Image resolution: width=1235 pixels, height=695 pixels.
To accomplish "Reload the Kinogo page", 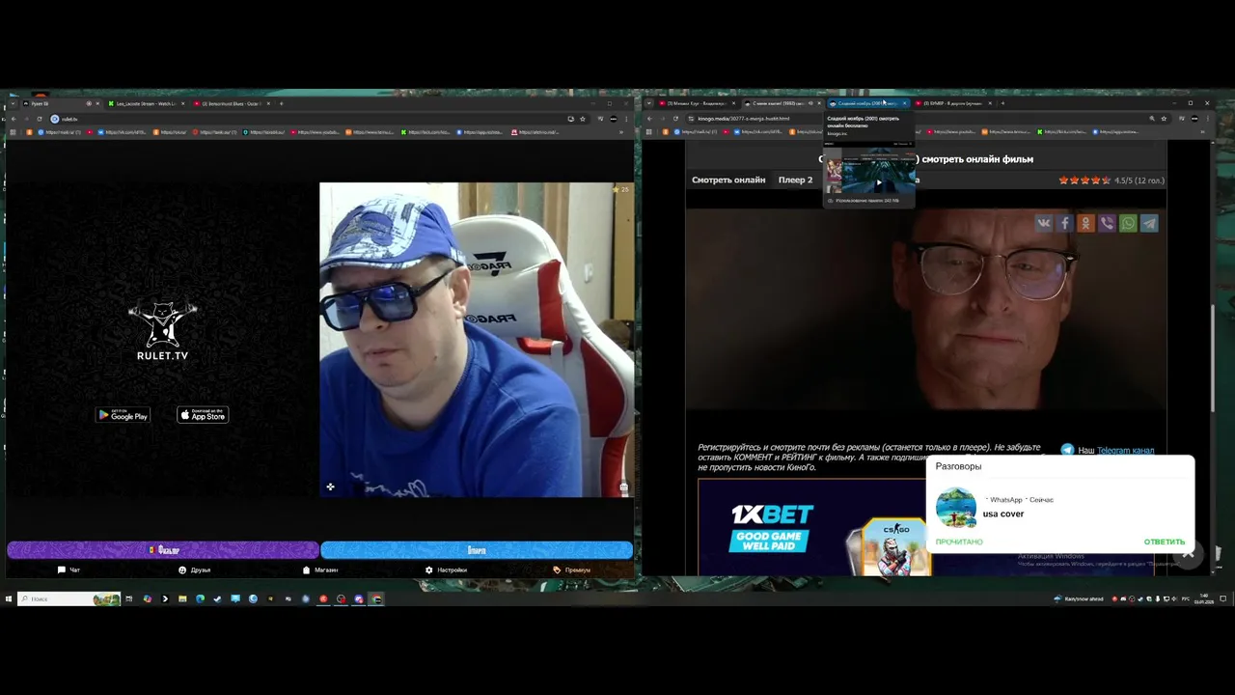I will [x=675, y=119].
